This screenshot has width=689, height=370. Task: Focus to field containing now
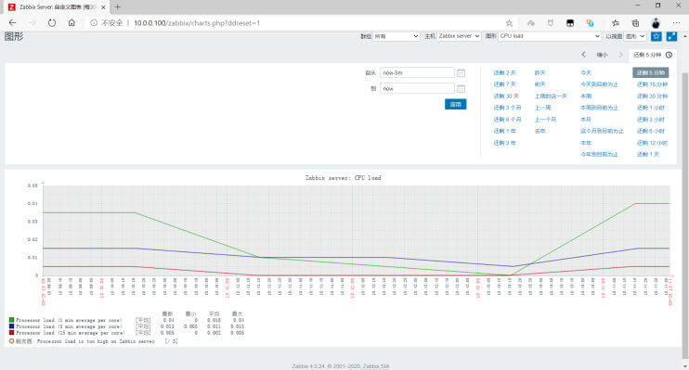(417, 89)
